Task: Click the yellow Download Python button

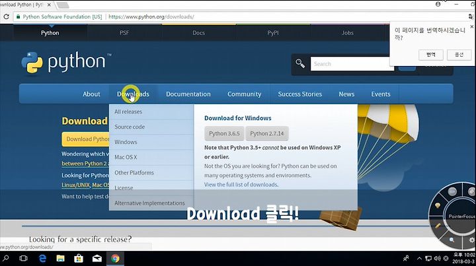Action: 85,139
